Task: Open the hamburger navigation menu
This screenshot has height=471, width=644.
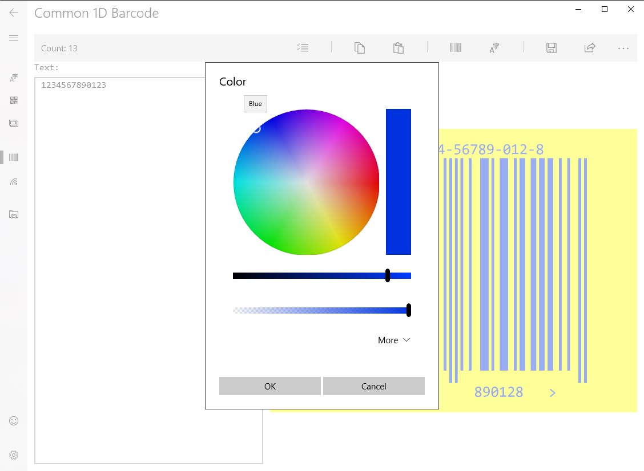Action: pos(14,38)
